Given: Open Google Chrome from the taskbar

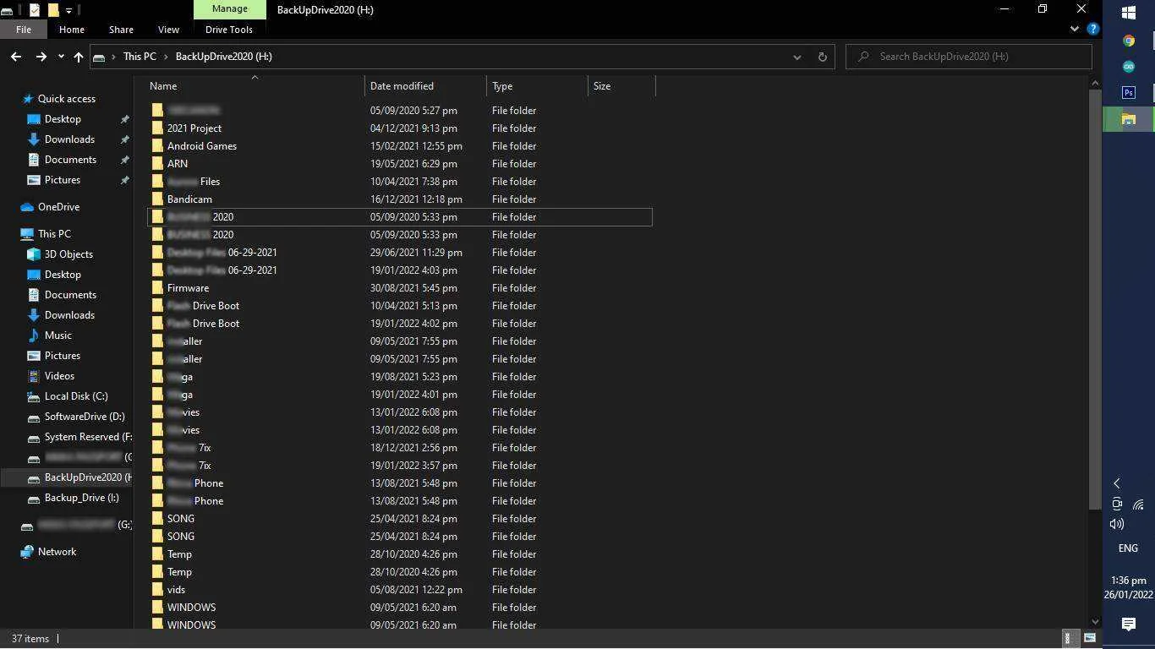Looking at the screenshot, I should (x=1129, y=41).
